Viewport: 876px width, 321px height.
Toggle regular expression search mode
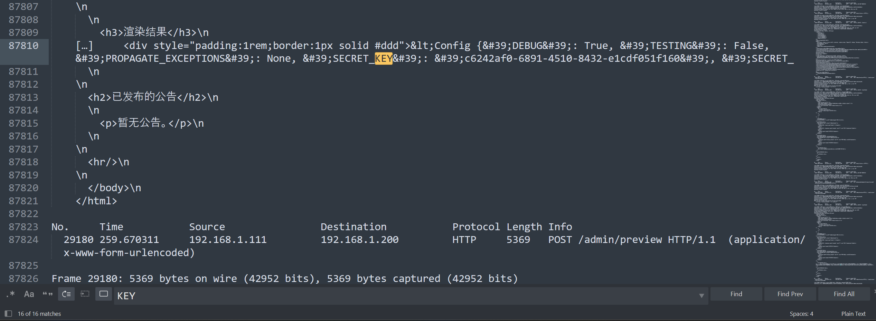pyautogui.click(x=11, y=294)
